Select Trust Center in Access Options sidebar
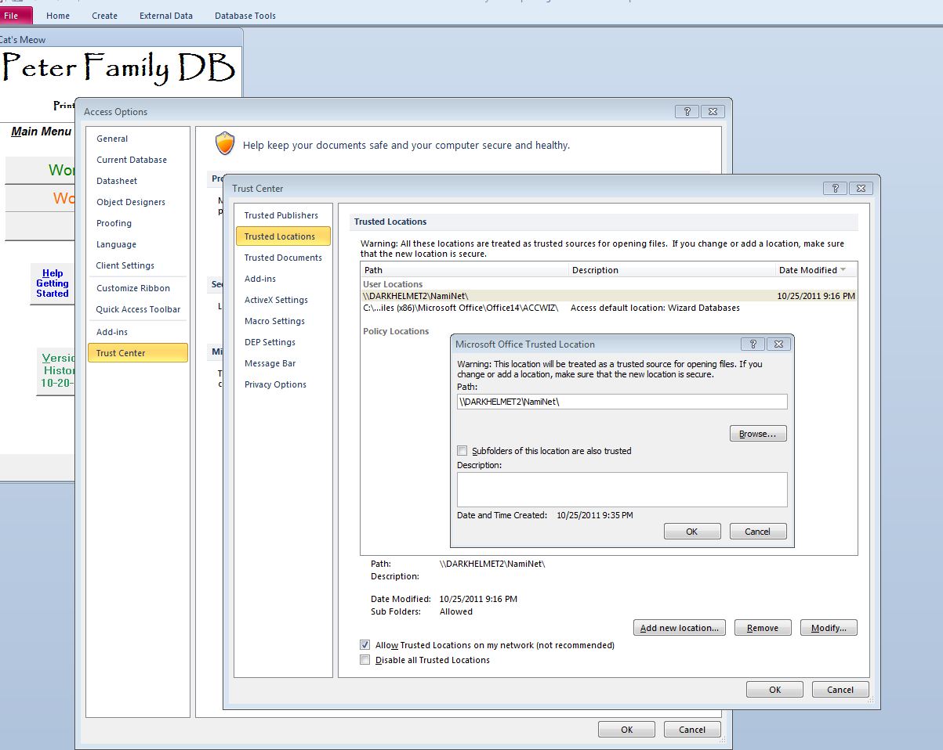 coord(138,353)
